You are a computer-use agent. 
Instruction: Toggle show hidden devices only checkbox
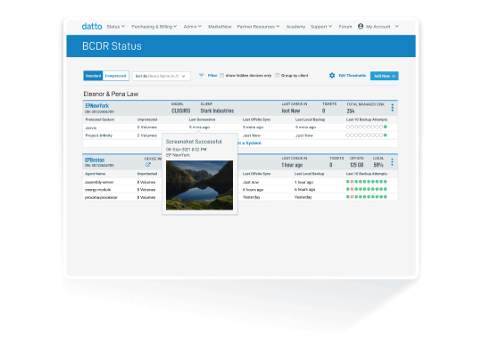tap(221, 76)
